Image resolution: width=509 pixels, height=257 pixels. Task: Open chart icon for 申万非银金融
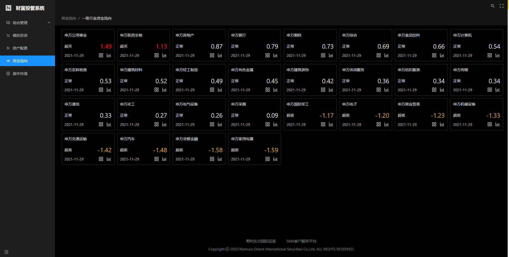pyautogui.click(x=220, y=159)
